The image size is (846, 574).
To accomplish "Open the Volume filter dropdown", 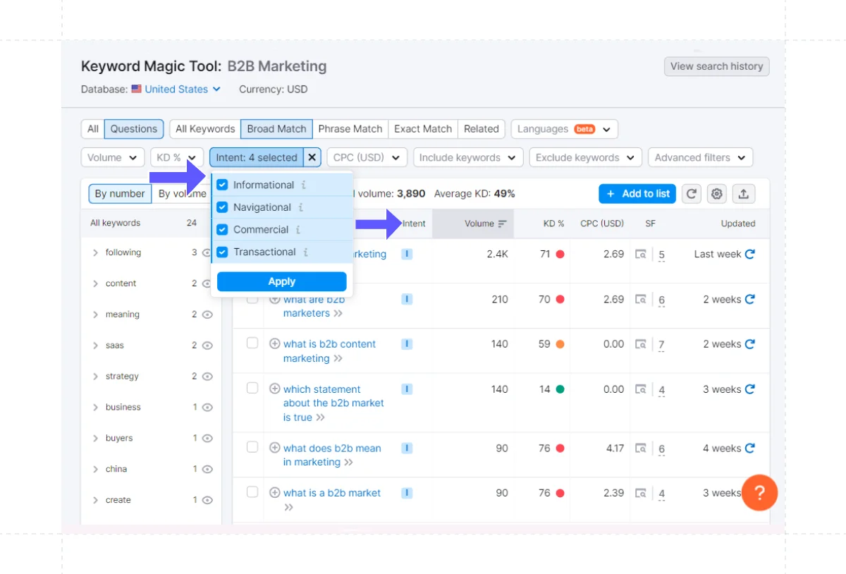I will coord(112,157).
